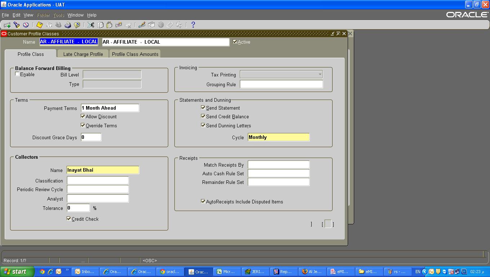Click the Attachments paperclip icon
490x277 pixels.
click(x=170, y=25)
